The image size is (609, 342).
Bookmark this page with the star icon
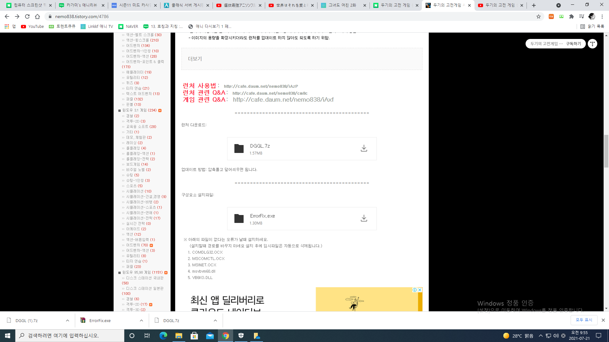click(x=539, y=16)
